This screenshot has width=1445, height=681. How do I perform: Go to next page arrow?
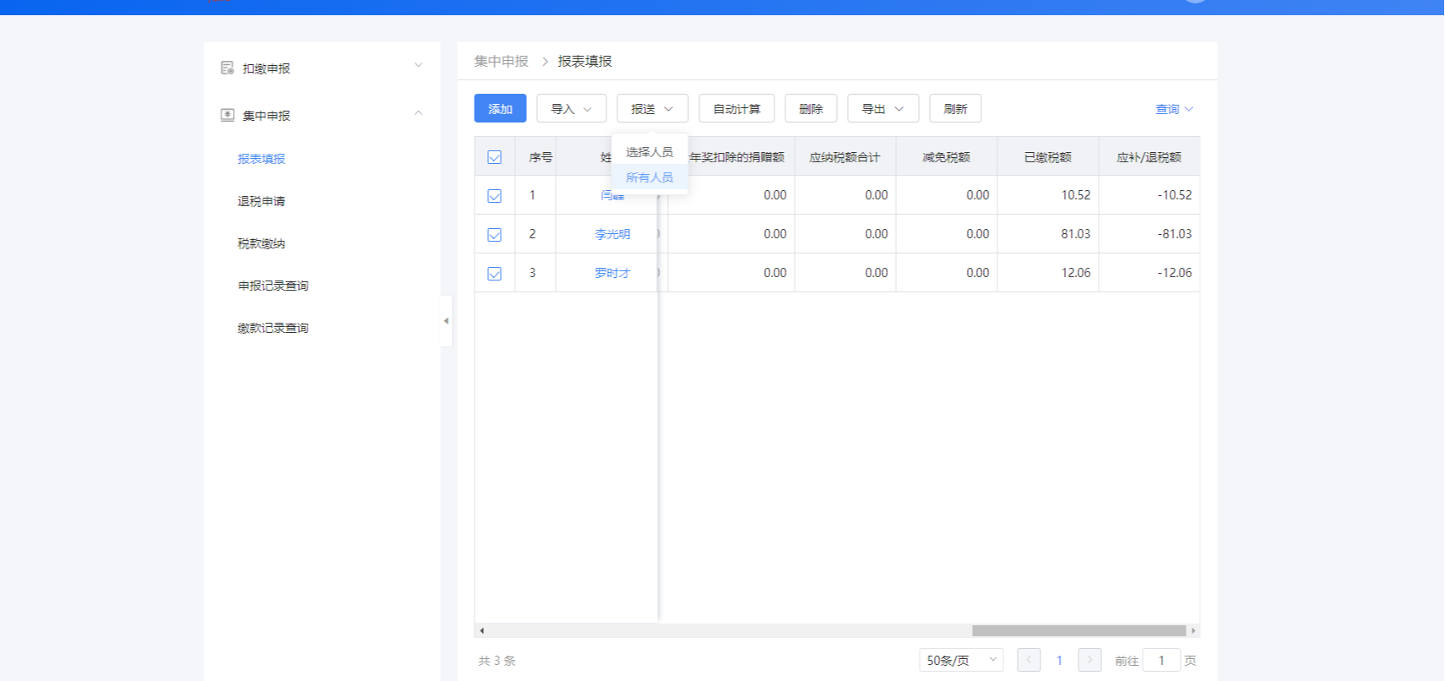tap(1089, 660)
